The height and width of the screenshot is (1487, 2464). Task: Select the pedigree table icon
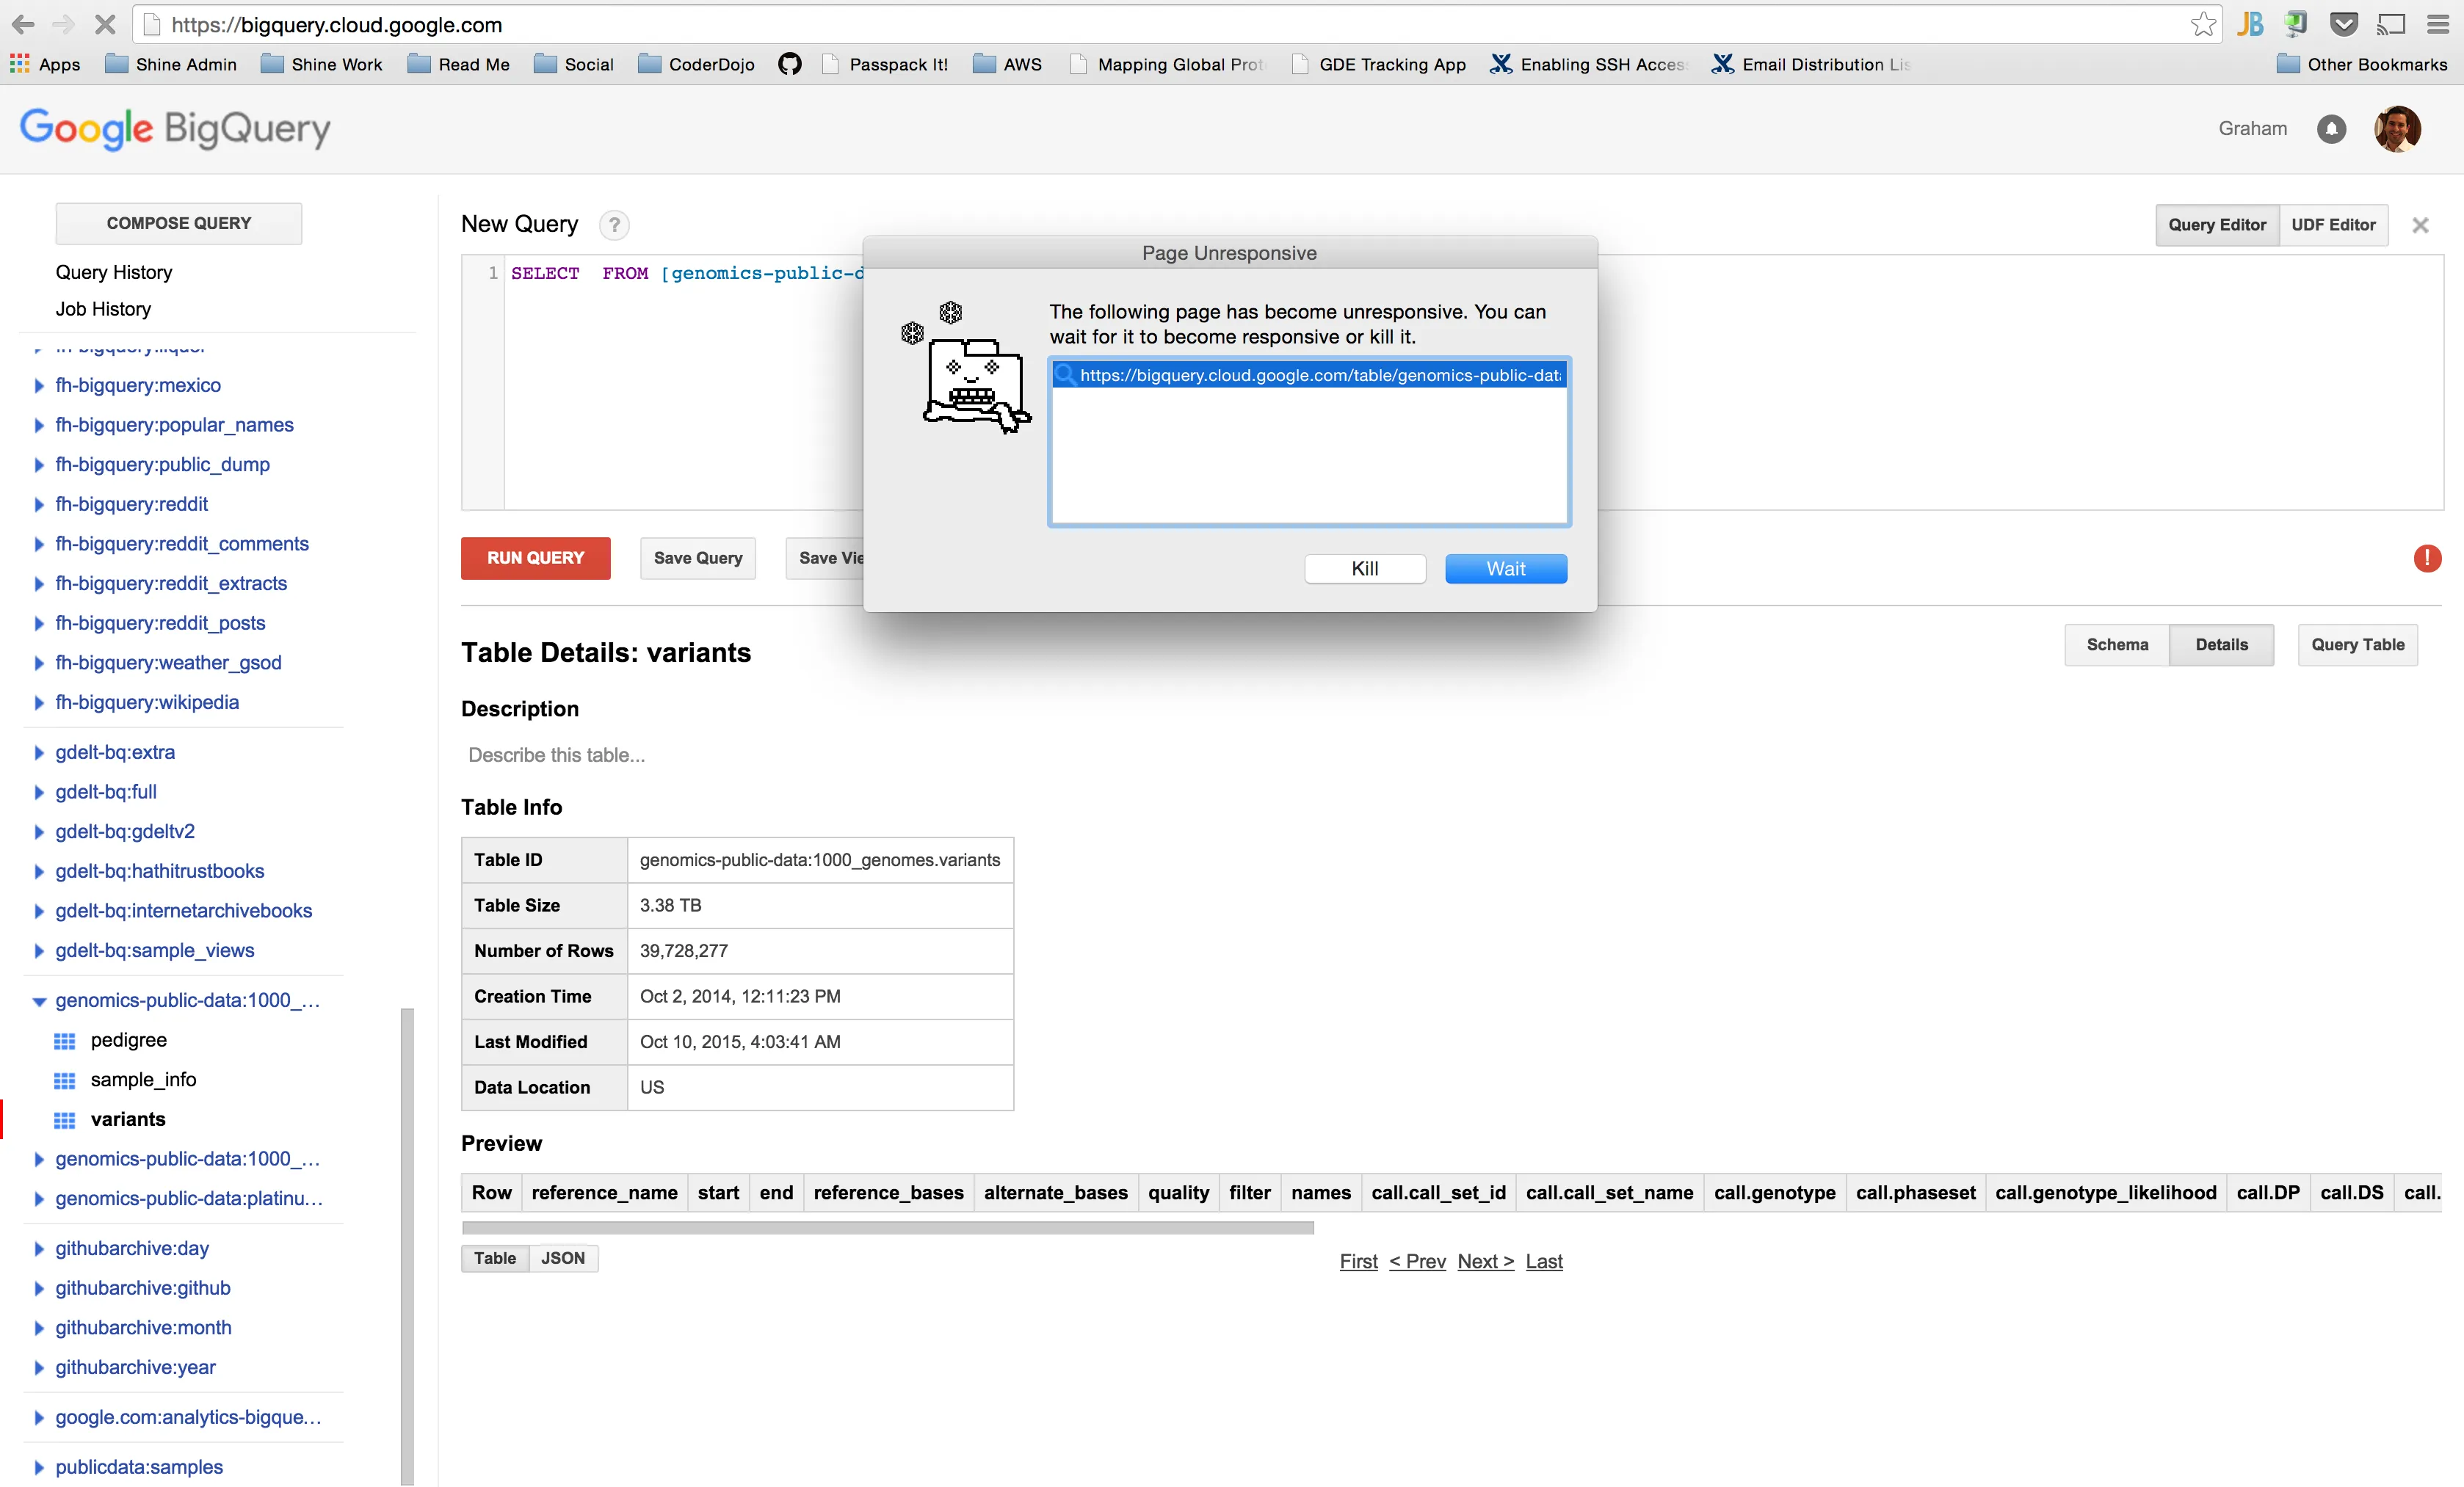point(65,1040)
